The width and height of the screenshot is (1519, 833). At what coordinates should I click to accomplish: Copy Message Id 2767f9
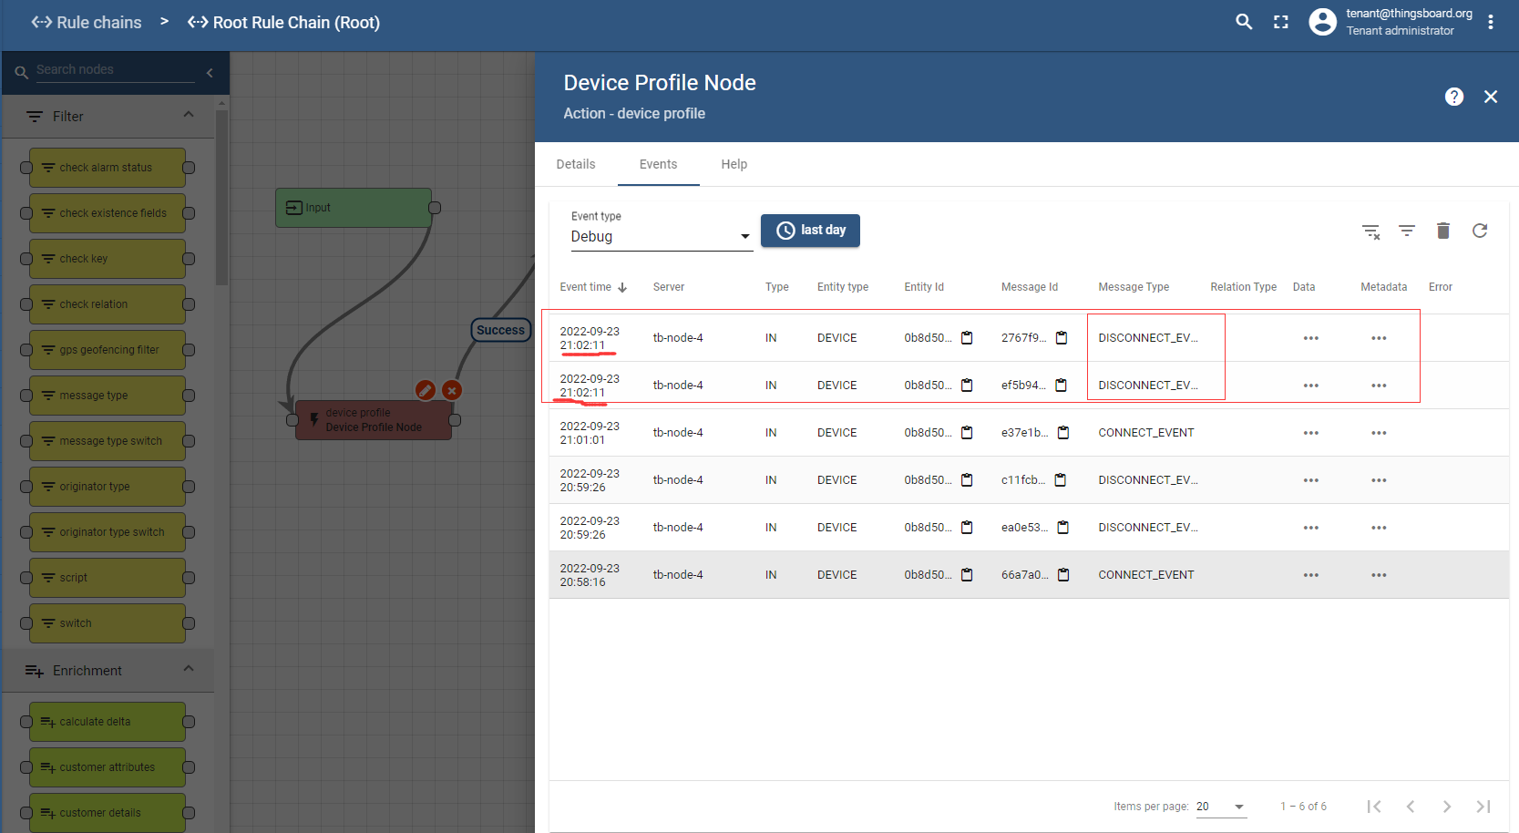click(1062, 338)
